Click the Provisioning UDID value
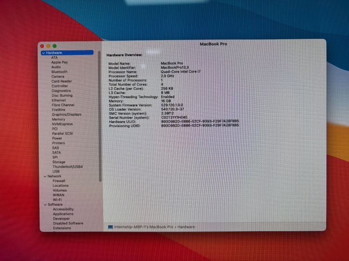The width and height of the screenshot is (349, 261). (x=200, y=125)
